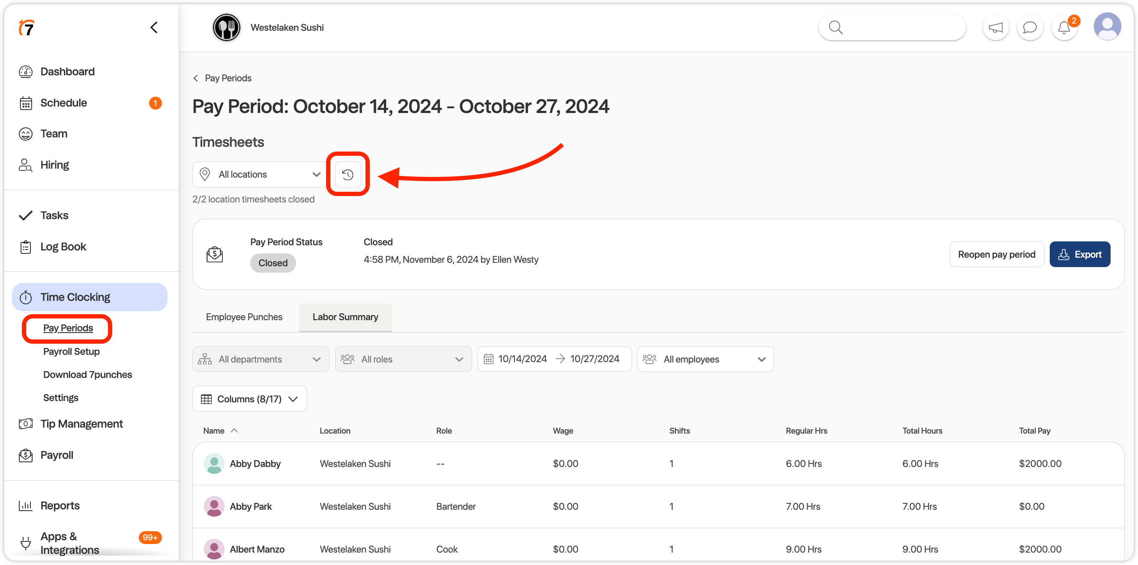1138x565 pixels.
Task: Sort by the Name column header
Action: (220, 431)
